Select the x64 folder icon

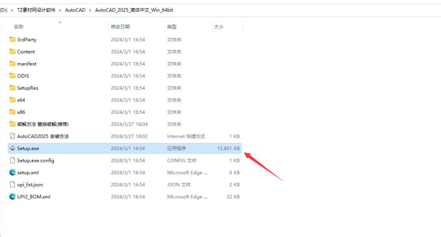(12, 100)
